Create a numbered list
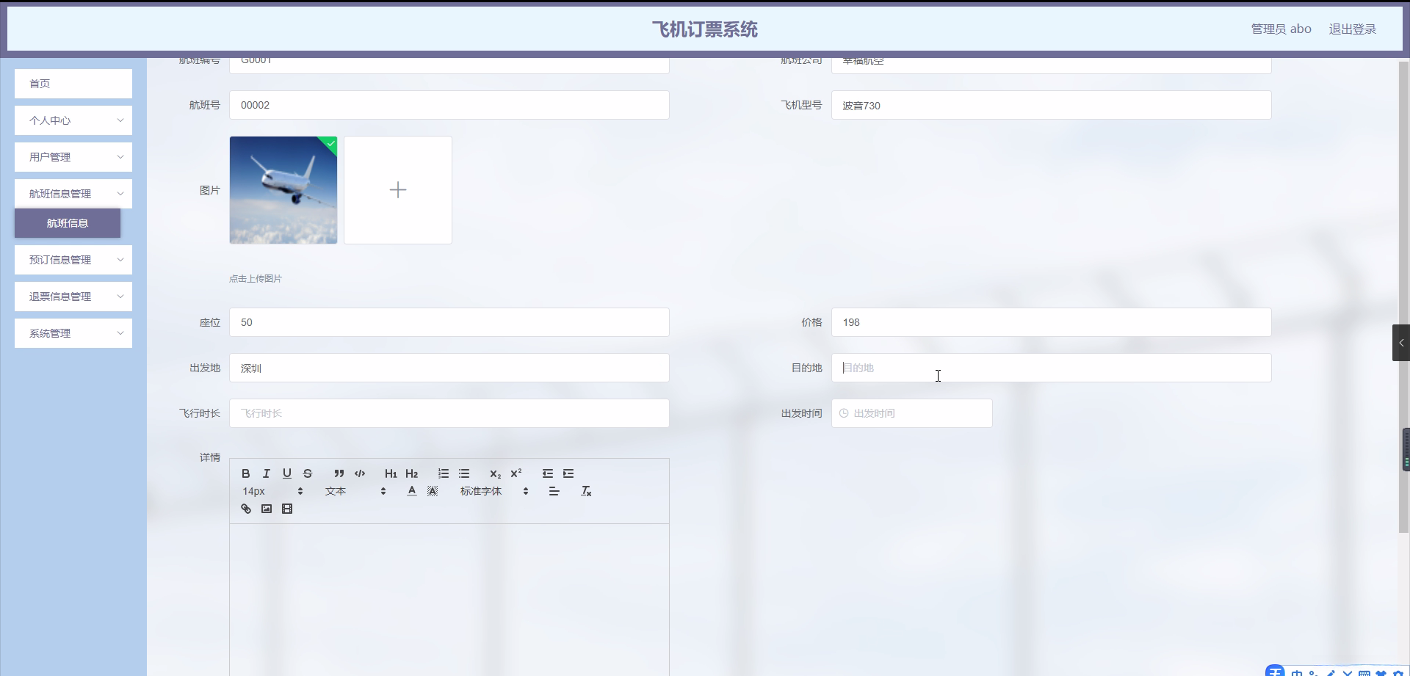Screen dimensions: 1410x676 pos(444,473)
